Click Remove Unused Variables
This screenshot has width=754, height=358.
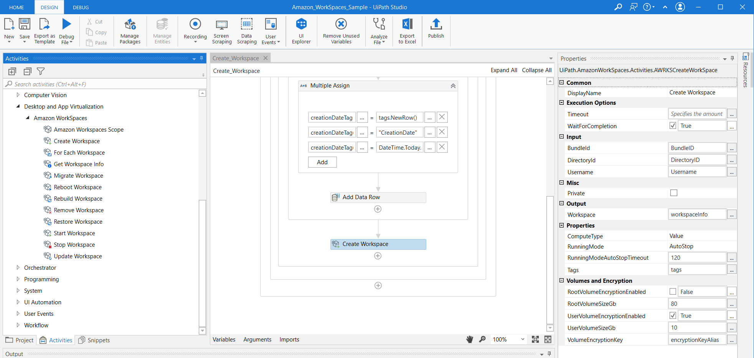pos(341,31)
